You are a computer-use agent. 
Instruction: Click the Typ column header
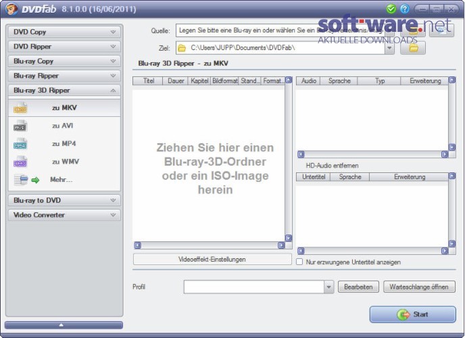(x=379, y=81)
